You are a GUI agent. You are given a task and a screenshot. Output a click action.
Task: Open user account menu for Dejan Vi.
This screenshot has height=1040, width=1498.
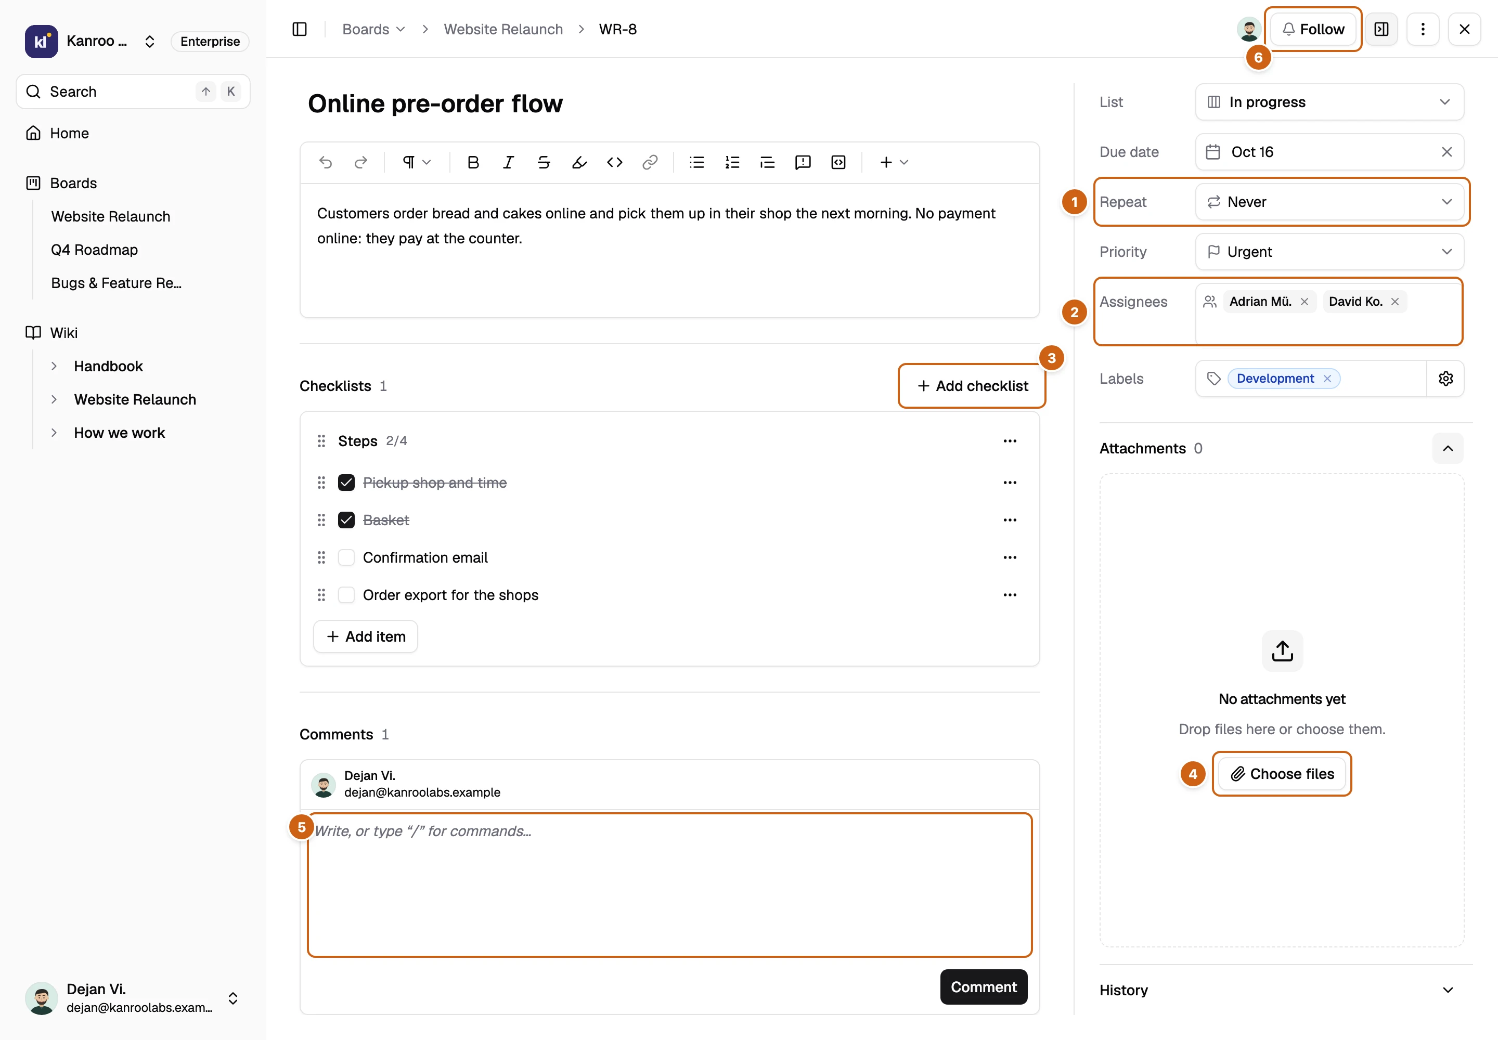[133, 998]
